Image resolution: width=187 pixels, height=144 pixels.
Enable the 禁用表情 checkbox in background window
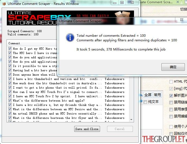coord(171,109)
